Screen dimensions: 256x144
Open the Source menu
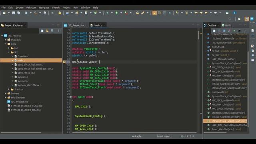(20, 8)
